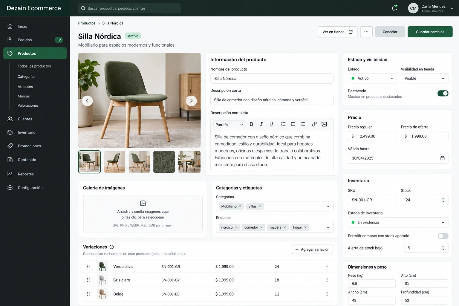Screen dimensions: 459x306
Task: Open the Estado de inventario dropdown
Action: pyautogui.click(x=398, y=222)
